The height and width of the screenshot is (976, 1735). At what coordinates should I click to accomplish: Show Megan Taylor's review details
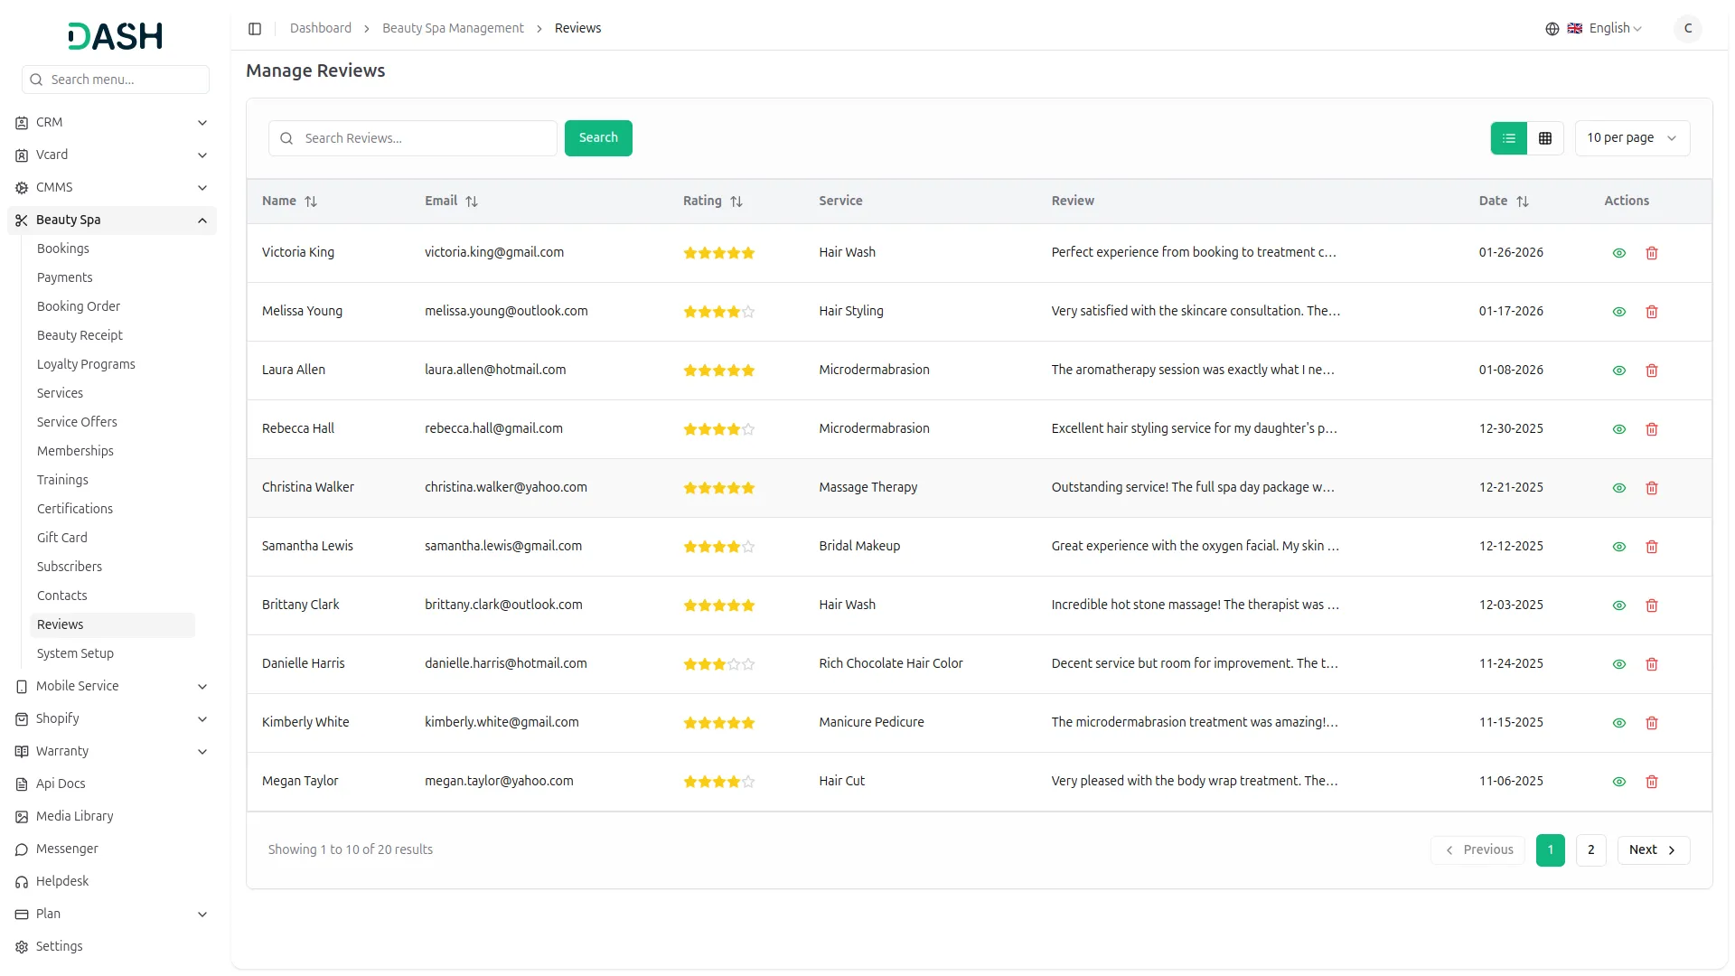pyautogui.click(x=1619, y=782)
